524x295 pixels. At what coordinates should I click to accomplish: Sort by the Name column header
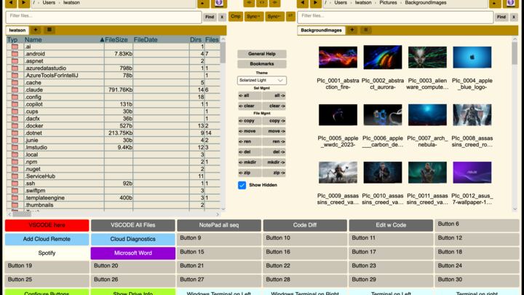[63, 39]
